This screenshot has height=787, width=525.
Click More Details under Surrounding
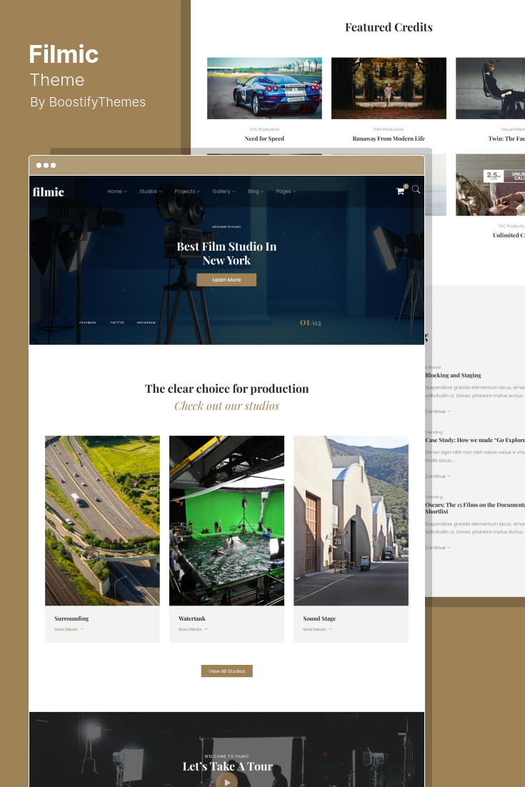(69, 629)
